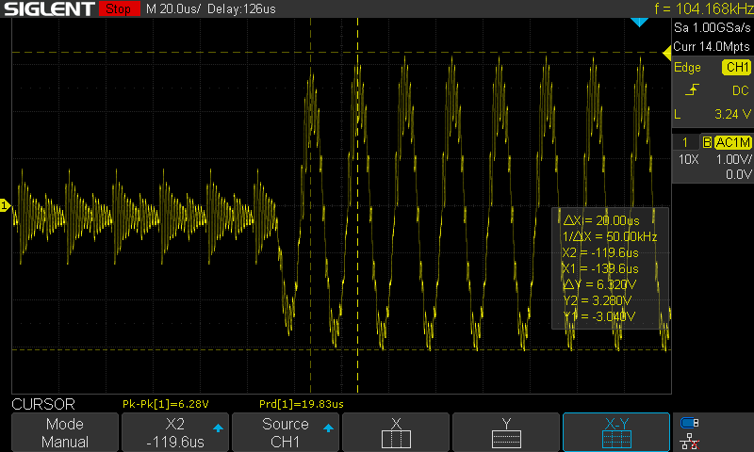The height and width of the screenshot is (452, 754).
Task: Click the Prd[1]=19.83us measurement
Action: [x=301, y=404]
